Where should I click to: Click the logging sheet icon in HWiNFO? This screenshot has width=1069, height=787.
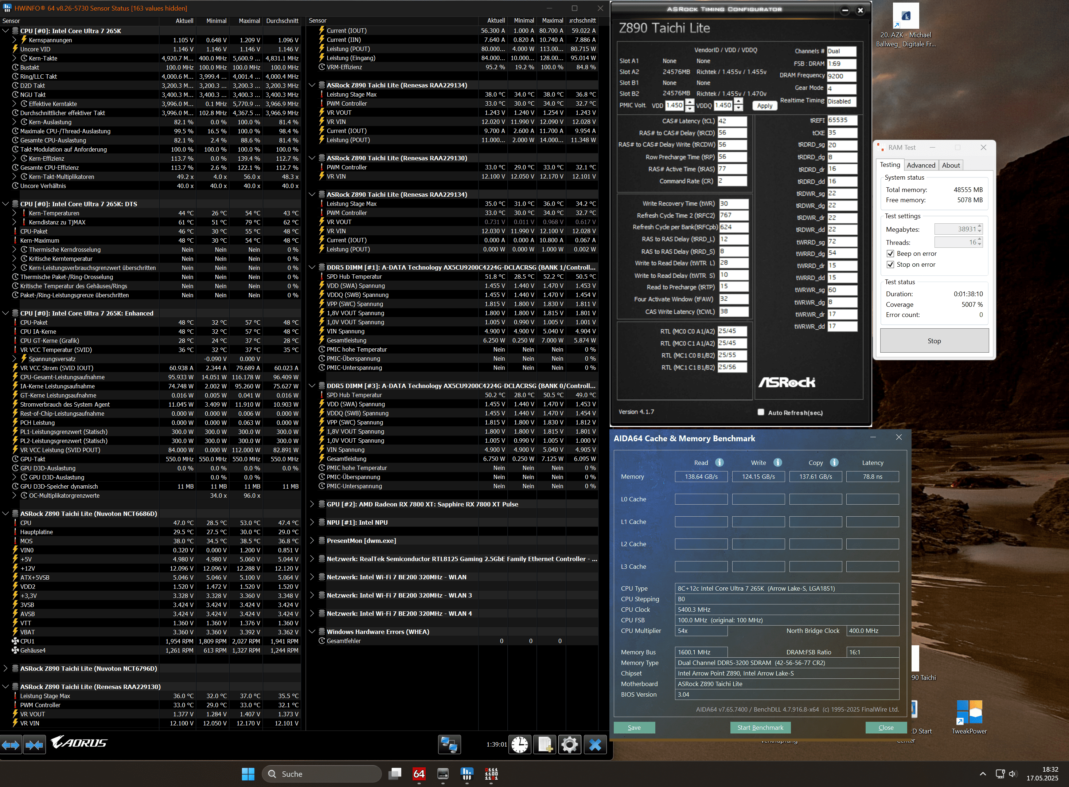[x=544, y=745]
